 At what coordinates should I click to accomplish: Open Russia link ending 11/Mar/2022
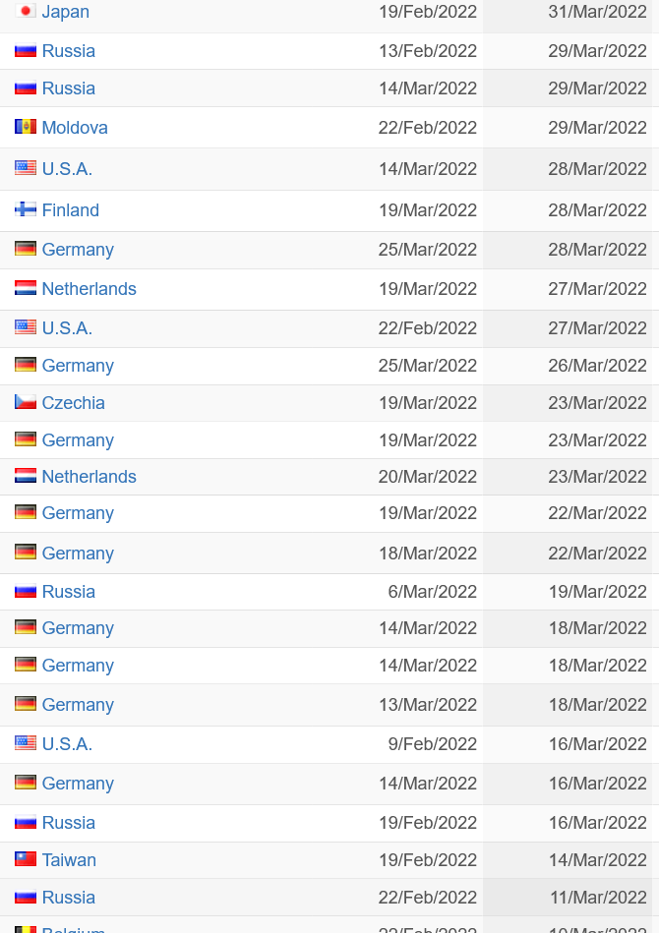(69, 898)
